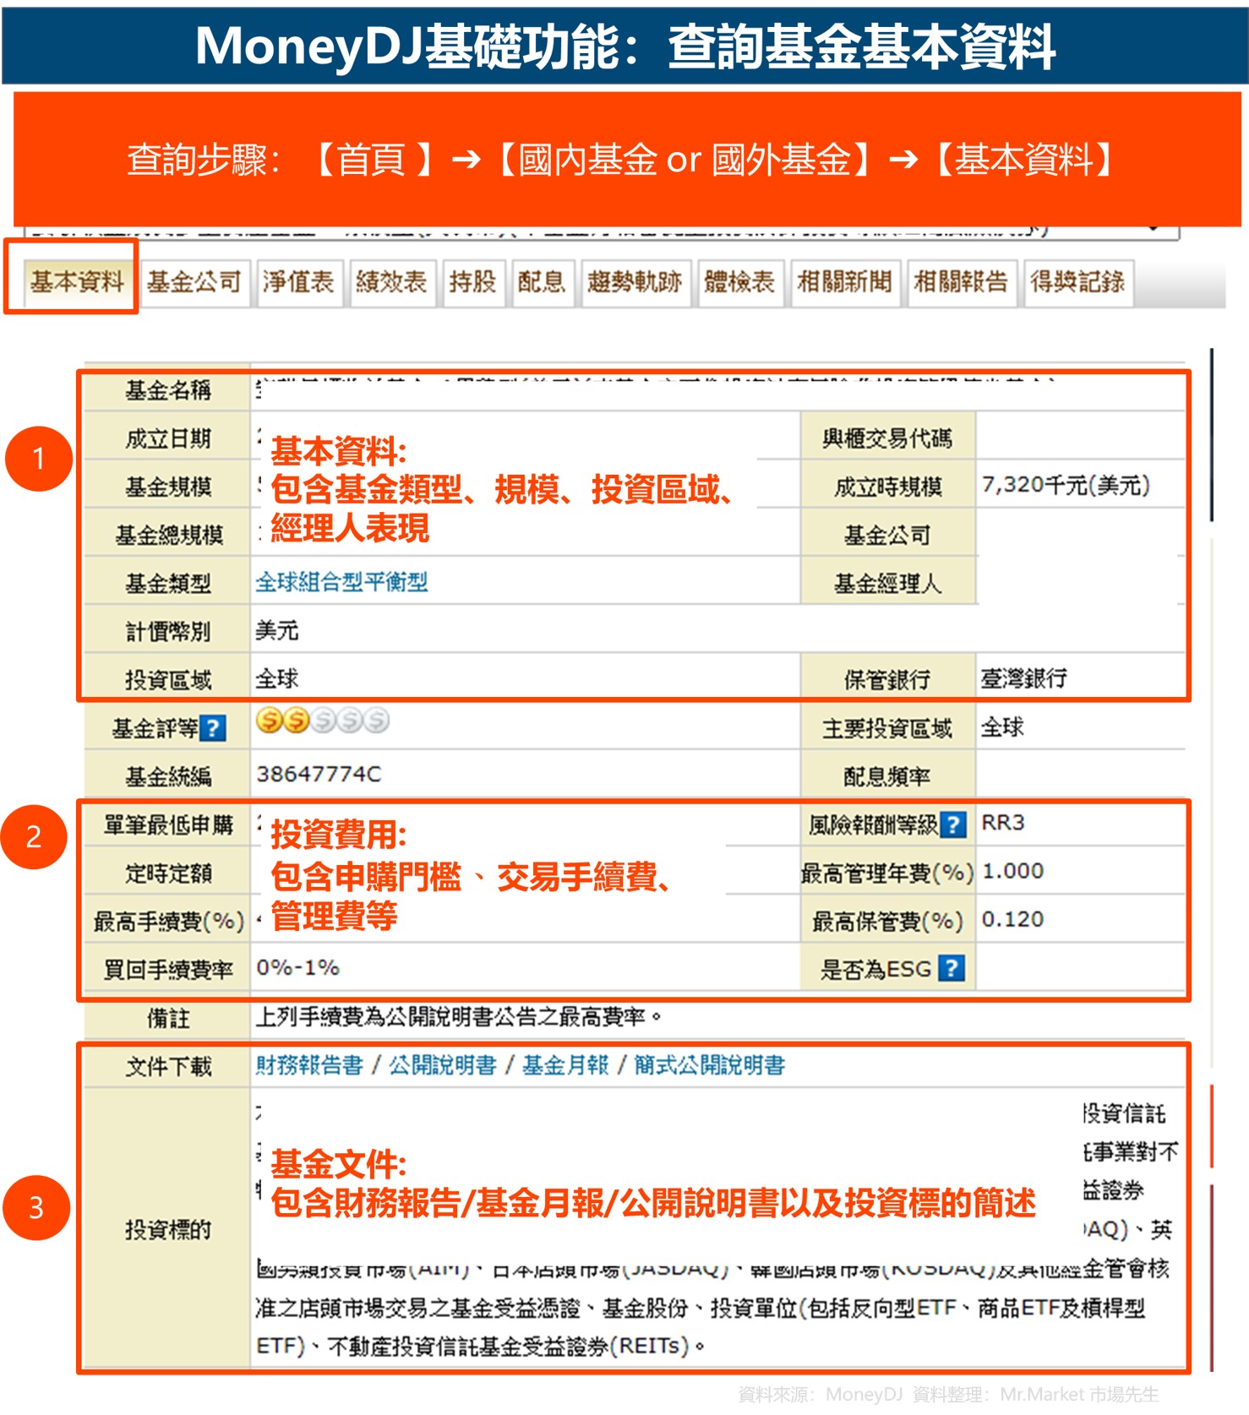
Task: Click the 買回手續費率 label
Action: point(168,969)
